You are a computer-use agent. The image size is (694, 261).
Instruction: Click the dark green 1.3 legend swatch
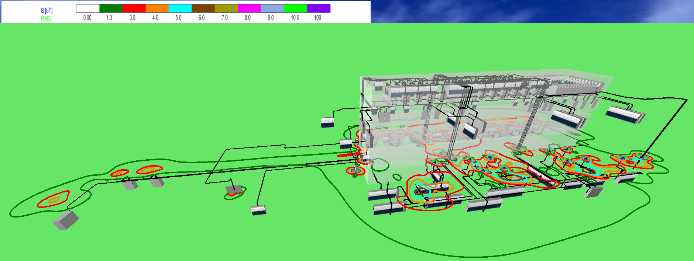point(111,8)
